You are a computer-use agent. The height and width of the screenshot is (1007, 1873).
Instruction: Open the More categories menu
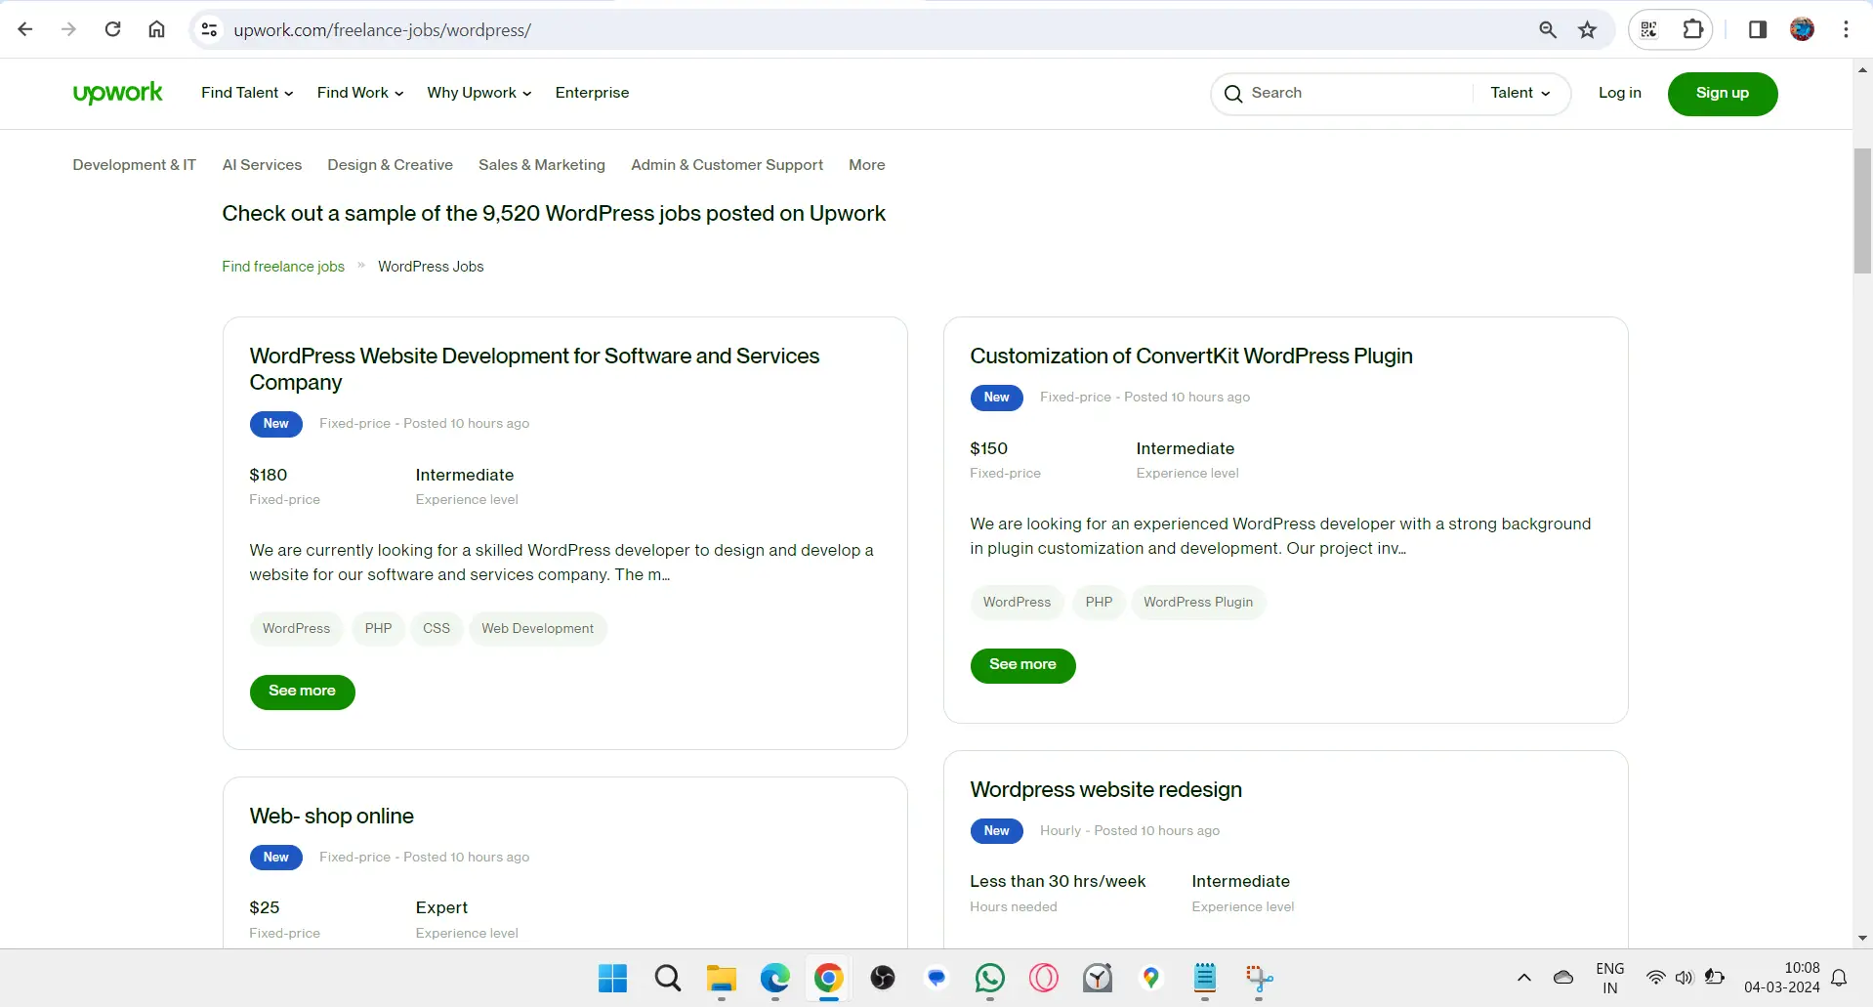tap(867, 165)
